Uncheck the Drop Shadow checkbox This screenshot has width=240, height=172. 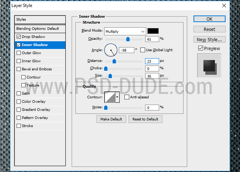point(19,37)
